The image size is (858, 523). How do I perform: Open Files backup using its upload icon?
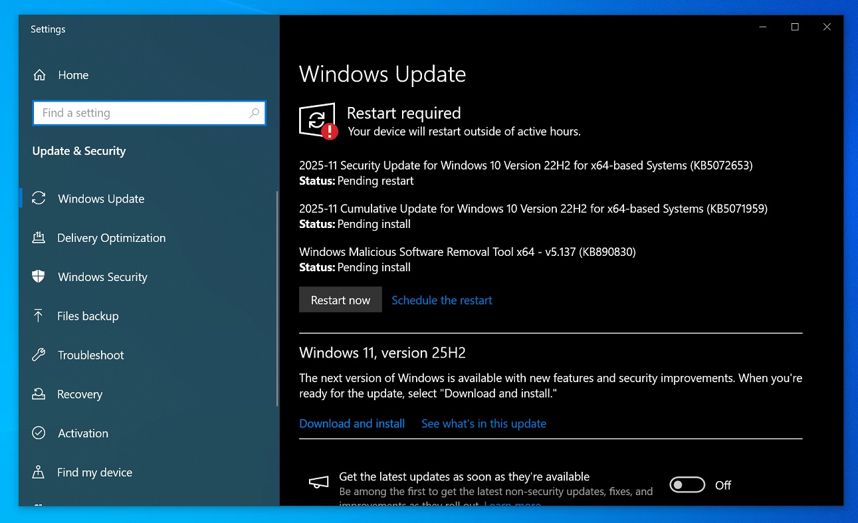click(x=39, y=316)
